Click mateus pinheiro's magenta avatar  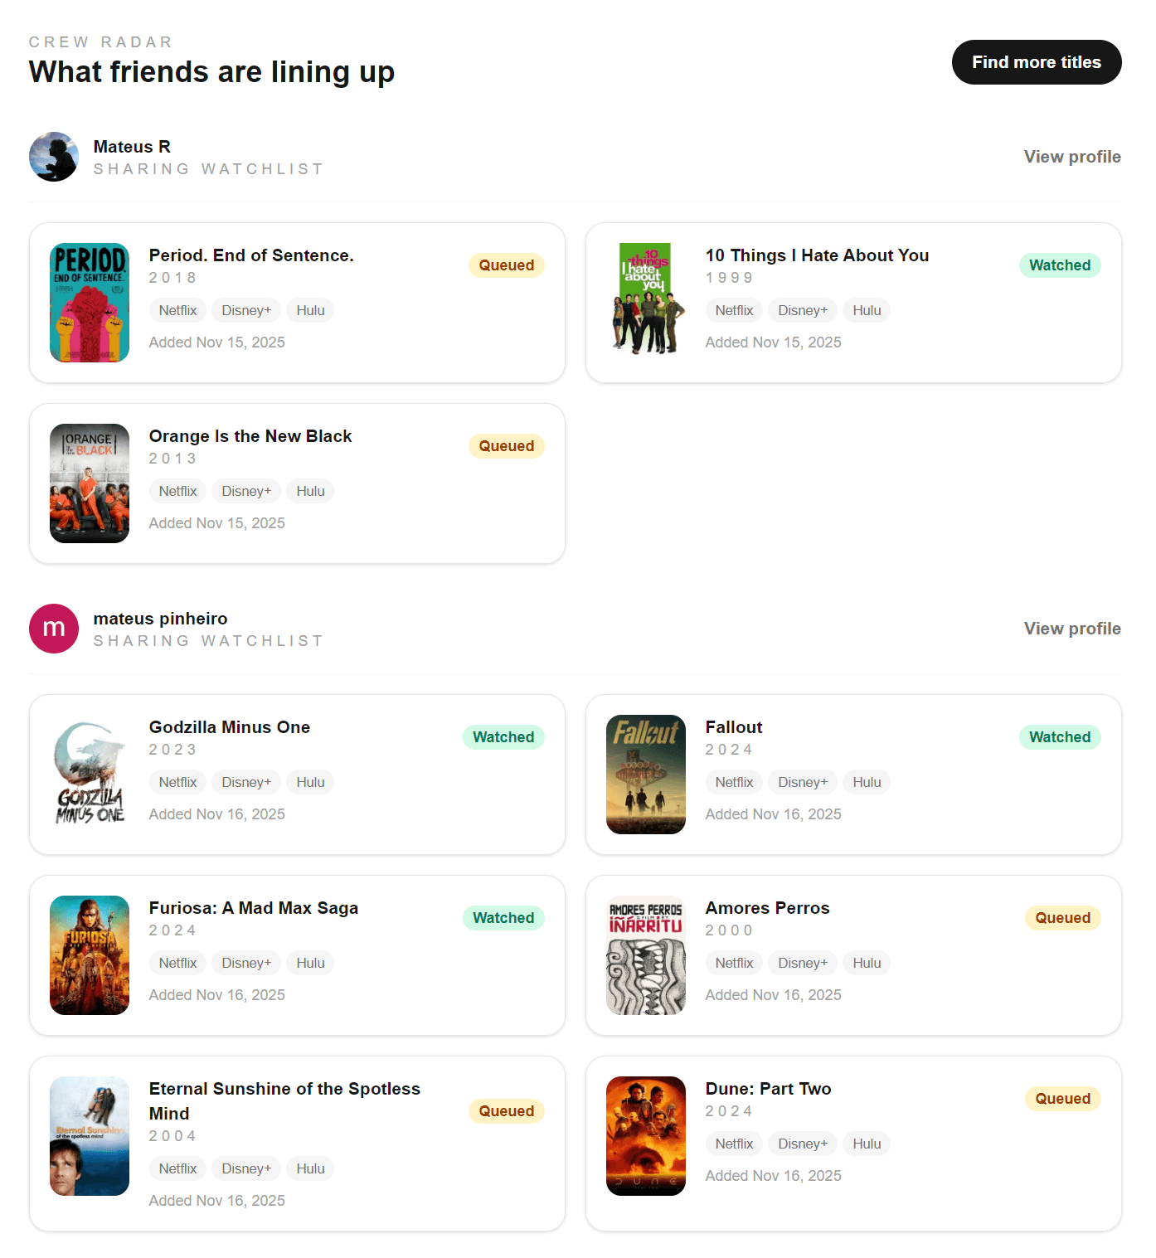click(54, 629)
